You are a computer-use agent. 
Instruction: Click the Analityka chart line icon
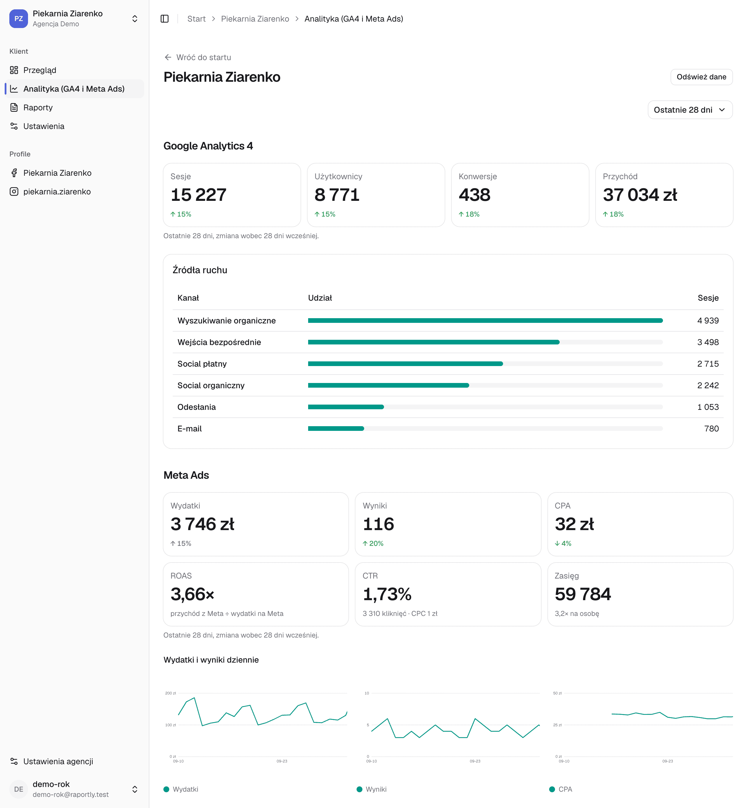click(x=14, y=88)
